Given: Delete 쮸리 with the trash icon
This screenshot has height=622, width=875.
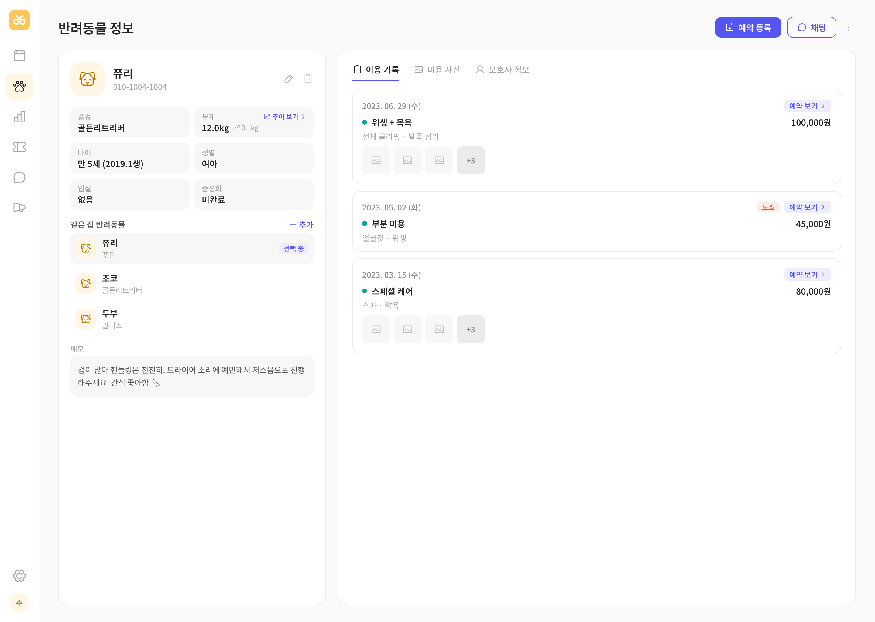Looking at the screenshot, I should point(308,79).
